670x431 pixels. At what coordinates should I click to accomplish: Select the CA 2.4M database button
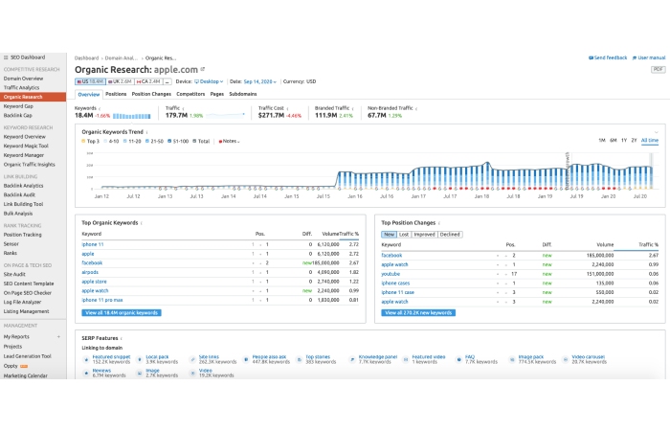tap(148, 81)
